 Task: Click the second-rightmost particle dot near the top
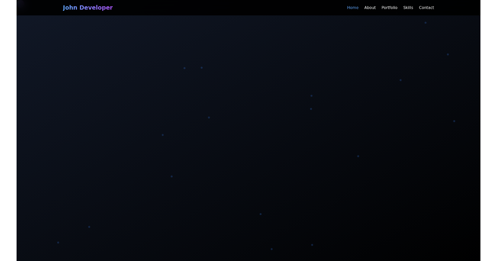click(x=448, y=54)
